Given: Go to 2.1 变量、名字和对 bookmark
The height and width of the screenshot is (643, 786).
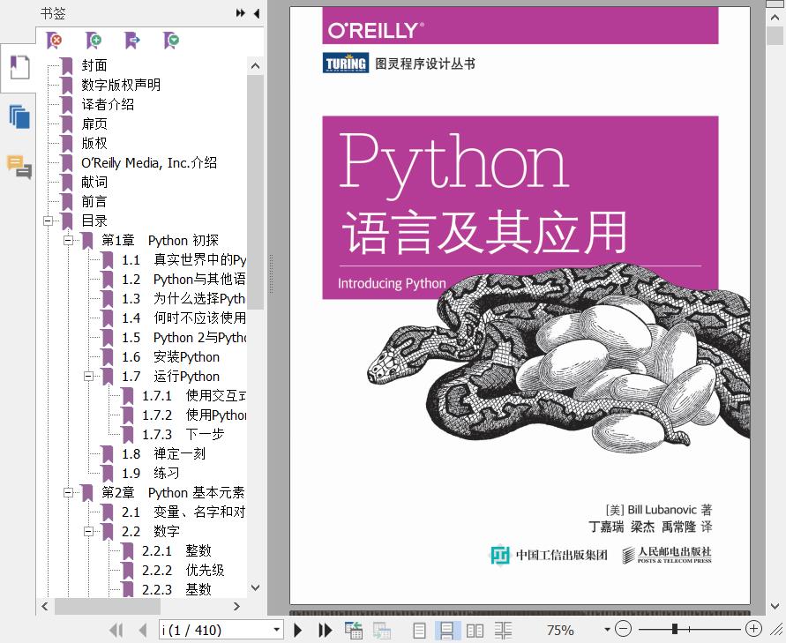Looking at the screenshot, I should [183, 512].
